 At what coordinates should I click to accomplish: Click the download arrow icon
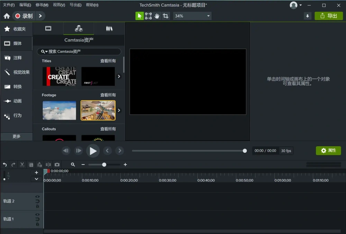pos(307,16)
